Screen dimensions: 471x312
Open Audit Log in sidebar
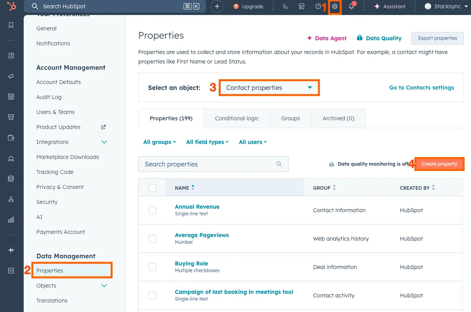[x=49, y=97]
